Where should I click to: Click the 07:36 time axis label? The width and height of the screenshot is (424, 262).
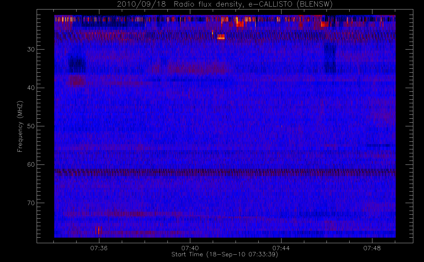[99, 248]
